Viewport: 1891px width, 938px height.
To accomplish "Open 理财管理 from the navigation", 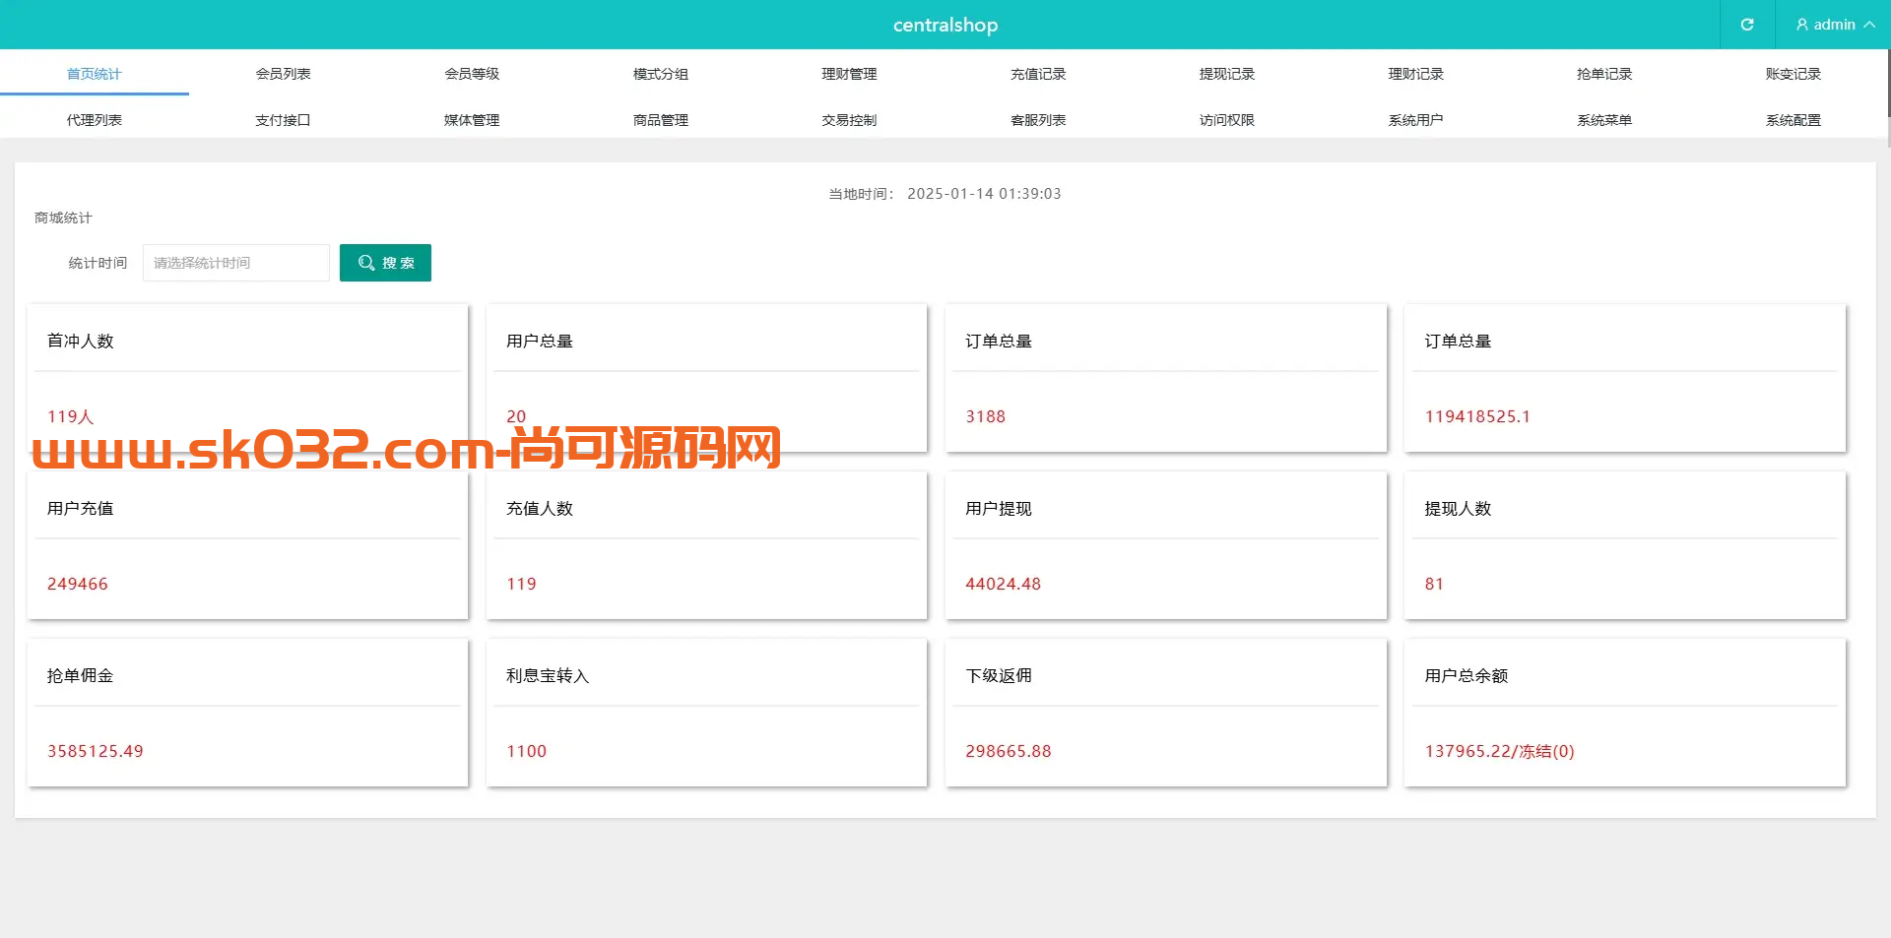I will [x=849, y=73].
